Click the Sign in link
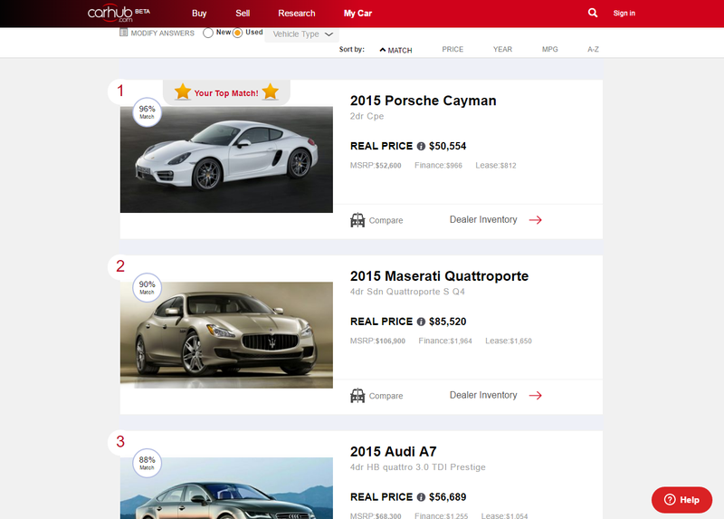 pyautogui.click(x=624, y=13)
